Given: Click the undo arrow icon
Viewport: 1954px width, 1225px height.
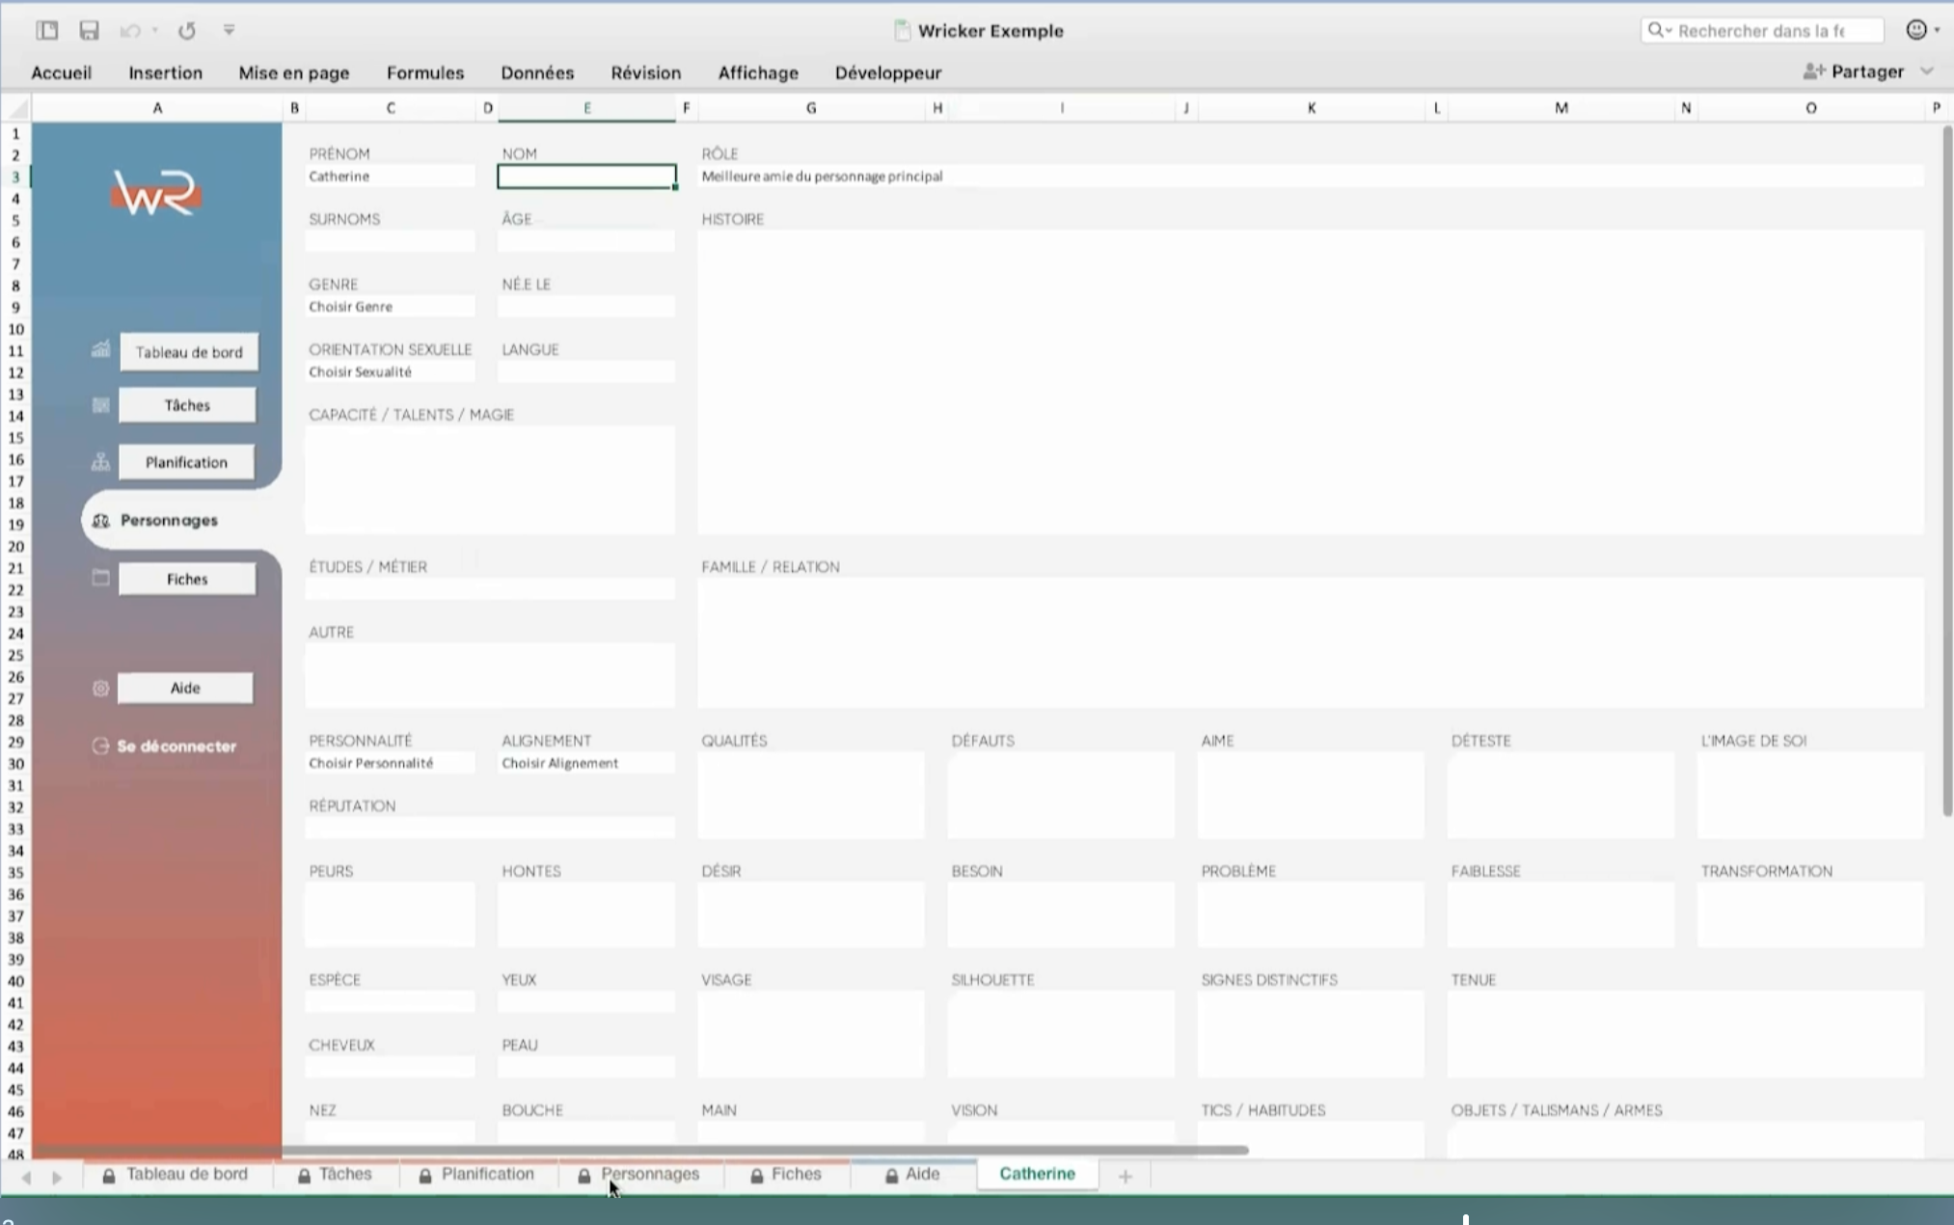Looking at the screenshot, I should coord(129,31).
